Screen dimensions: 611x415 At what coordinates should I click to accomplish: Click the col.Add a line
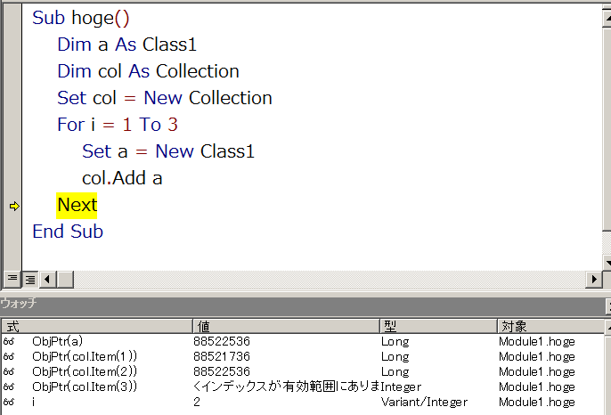122,178
